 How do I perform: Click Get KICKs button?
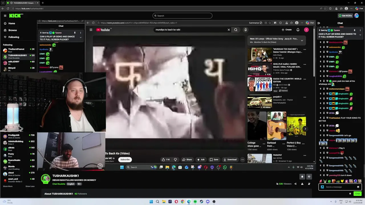click(345, 16)
